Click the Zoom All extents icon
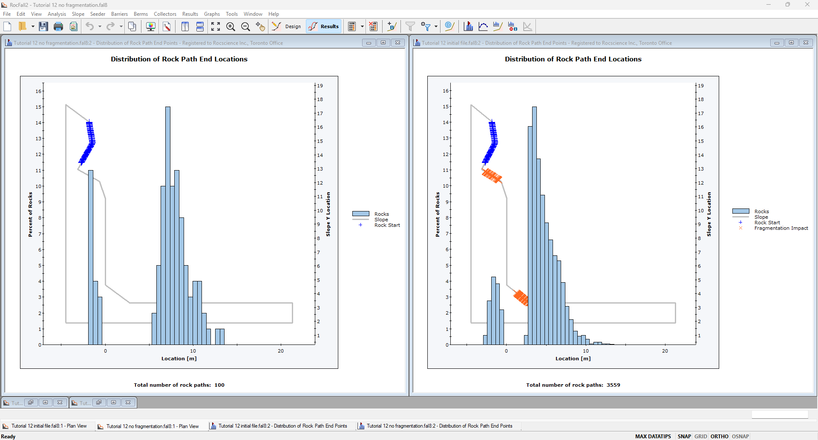The width and height of the screenshot is (818, 440). (x=216, y=26)
